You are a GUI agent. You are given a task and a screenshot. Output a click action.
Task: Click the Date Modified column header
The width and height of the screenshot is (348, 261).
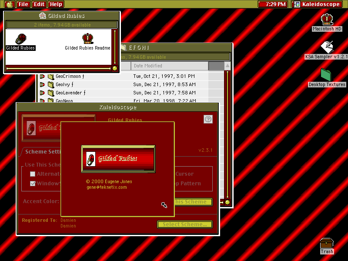(170, 66)
